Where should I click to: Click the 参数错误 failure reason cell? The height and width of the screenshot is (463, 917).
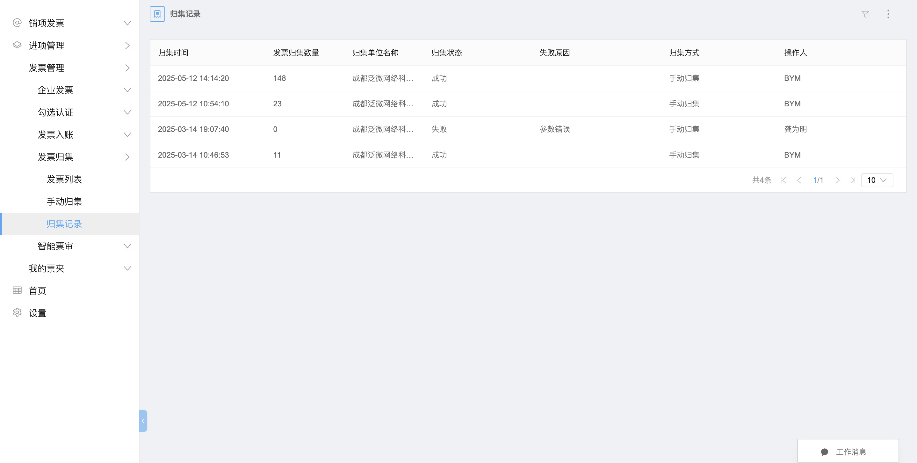pyautogui.click(x=555, y=129)
